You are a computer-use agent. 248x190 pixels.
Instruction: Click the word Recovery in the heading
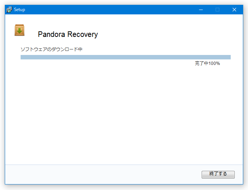[x=82, y=34]
